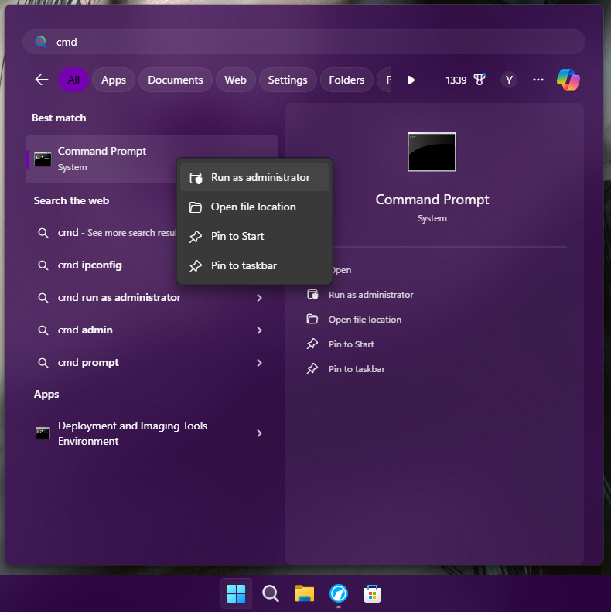Select the All filter tab
611x612 pixels.
(x=73, y=80)
